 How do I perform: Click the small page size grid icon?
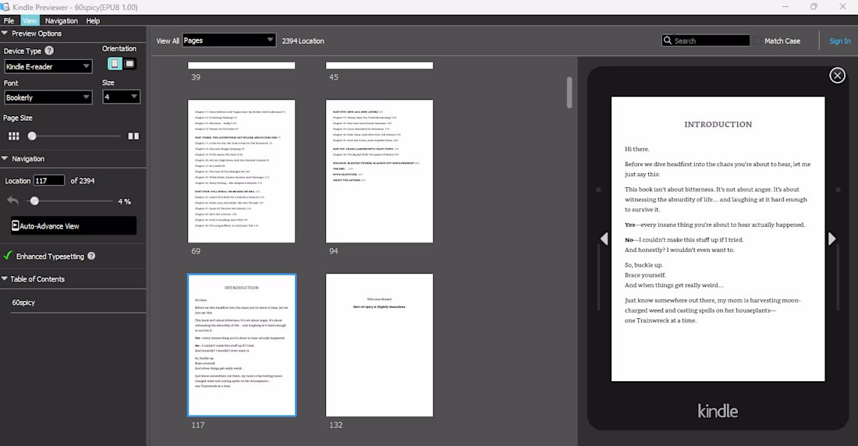point(14,136)
